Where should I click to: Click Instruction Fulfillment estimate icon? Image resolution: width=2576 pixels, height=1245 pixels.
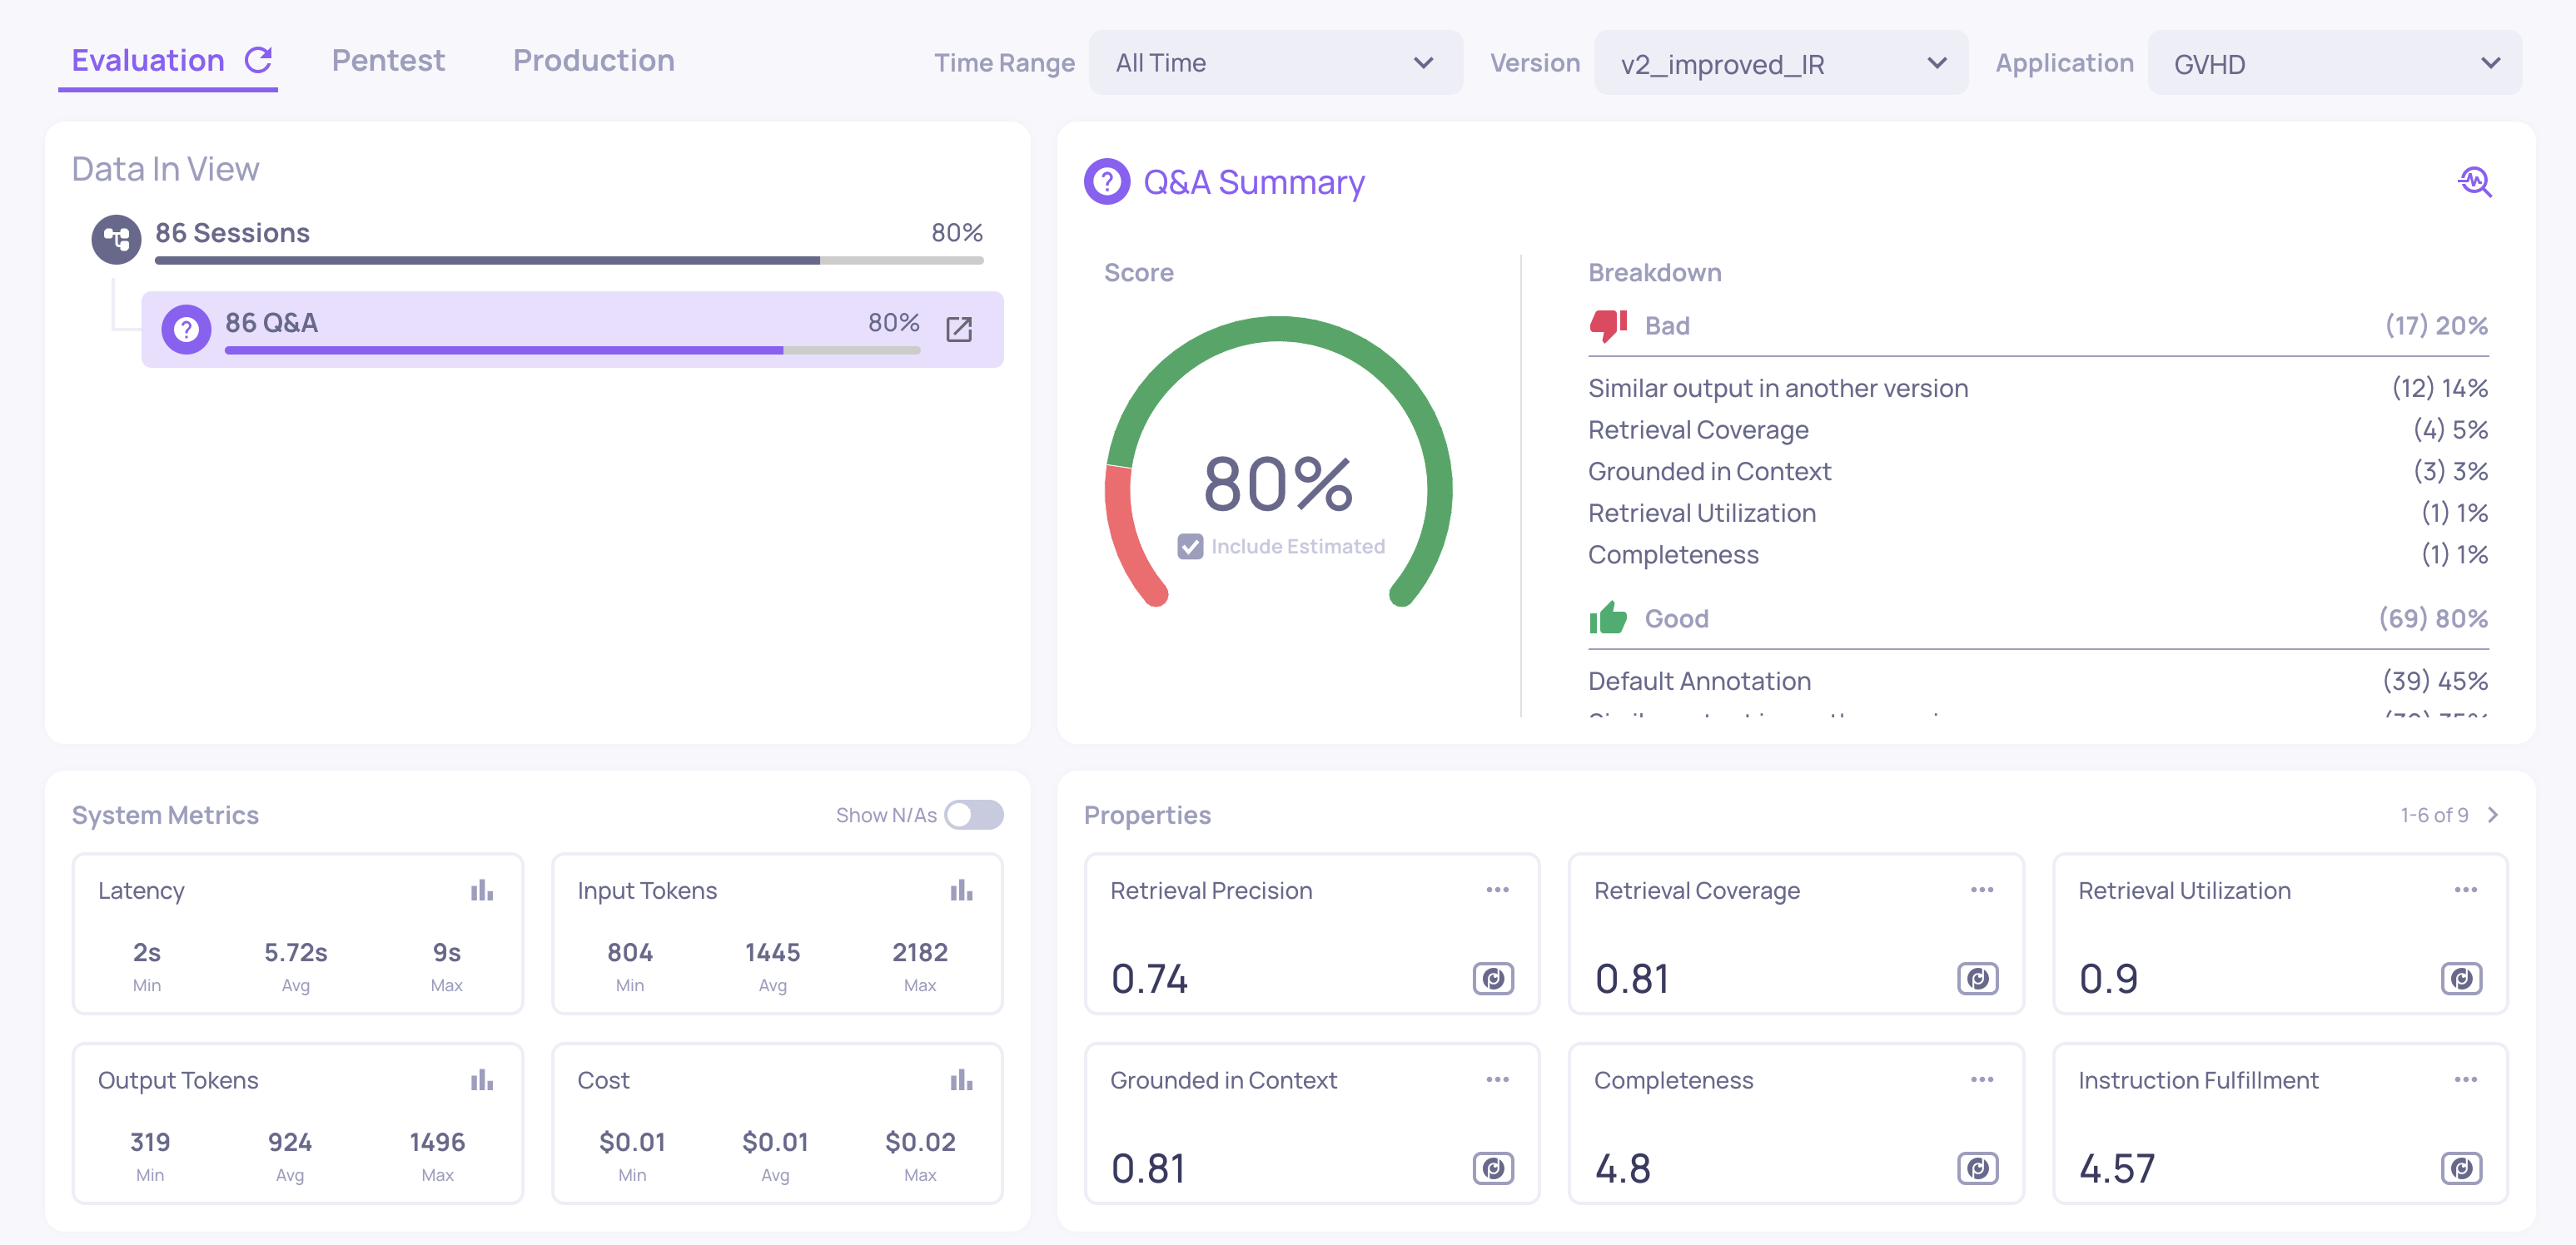pyautogui.click(x=2460, y=1168)
